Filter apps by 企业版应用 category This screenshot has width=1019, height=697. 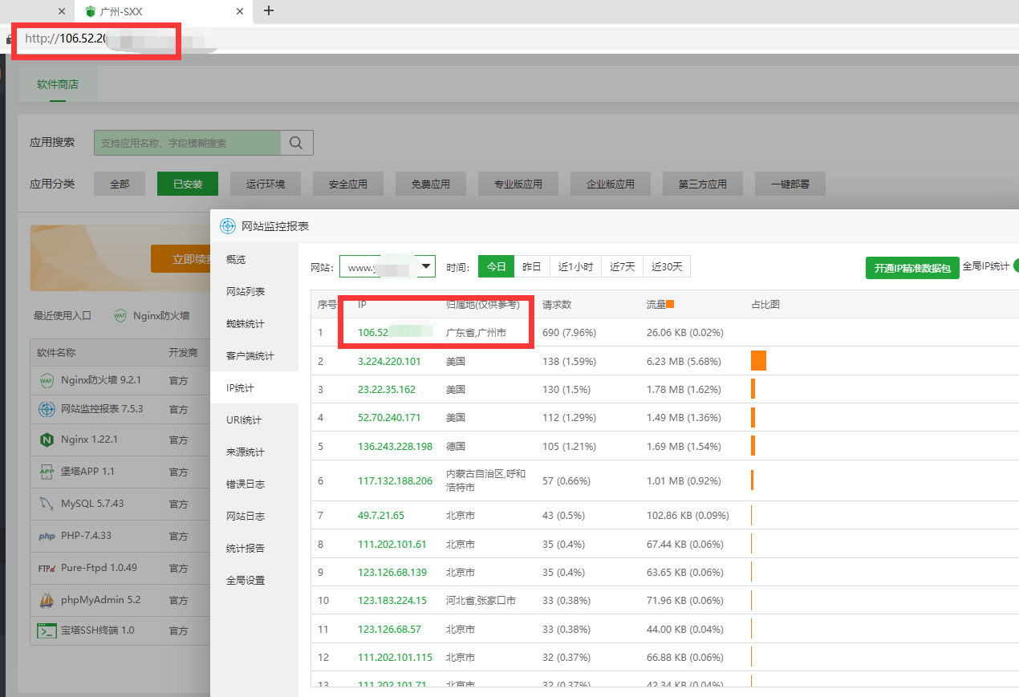(611, 184)
